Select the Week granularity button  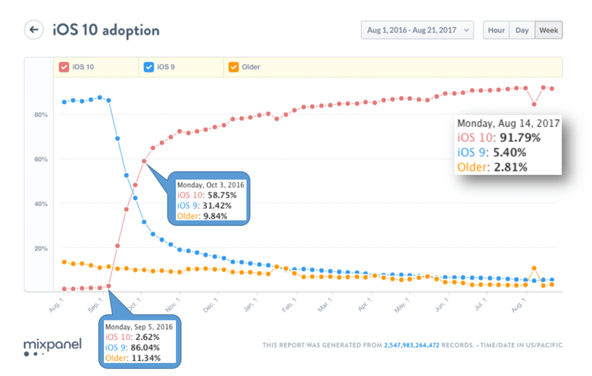point(548,30)
